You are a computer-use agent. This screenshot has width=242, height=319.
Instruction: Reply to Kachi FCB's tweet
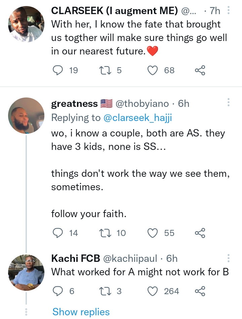tap(58, 291)
